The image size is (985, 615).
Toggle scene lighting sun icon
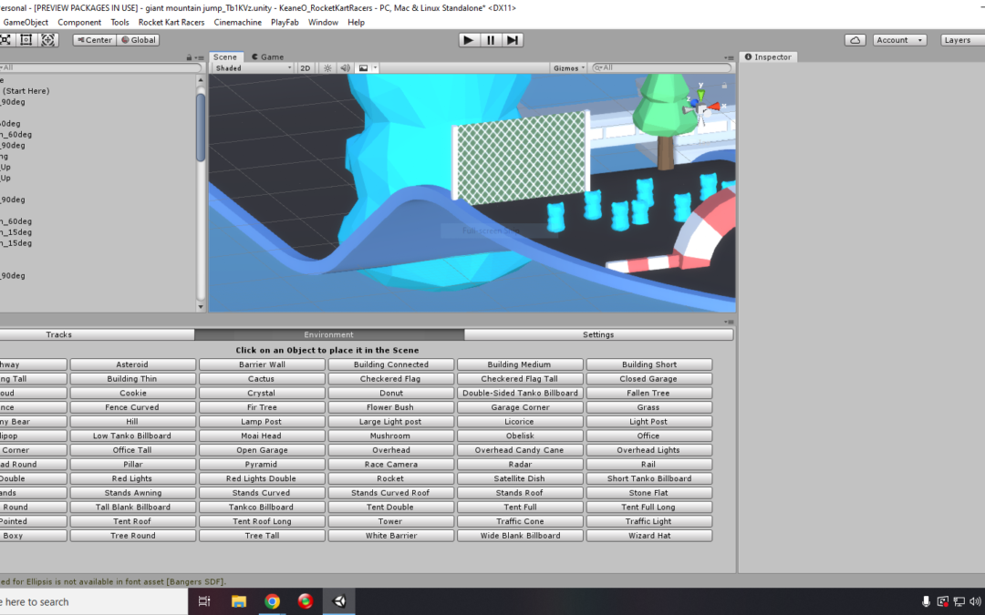pos(327,67)
